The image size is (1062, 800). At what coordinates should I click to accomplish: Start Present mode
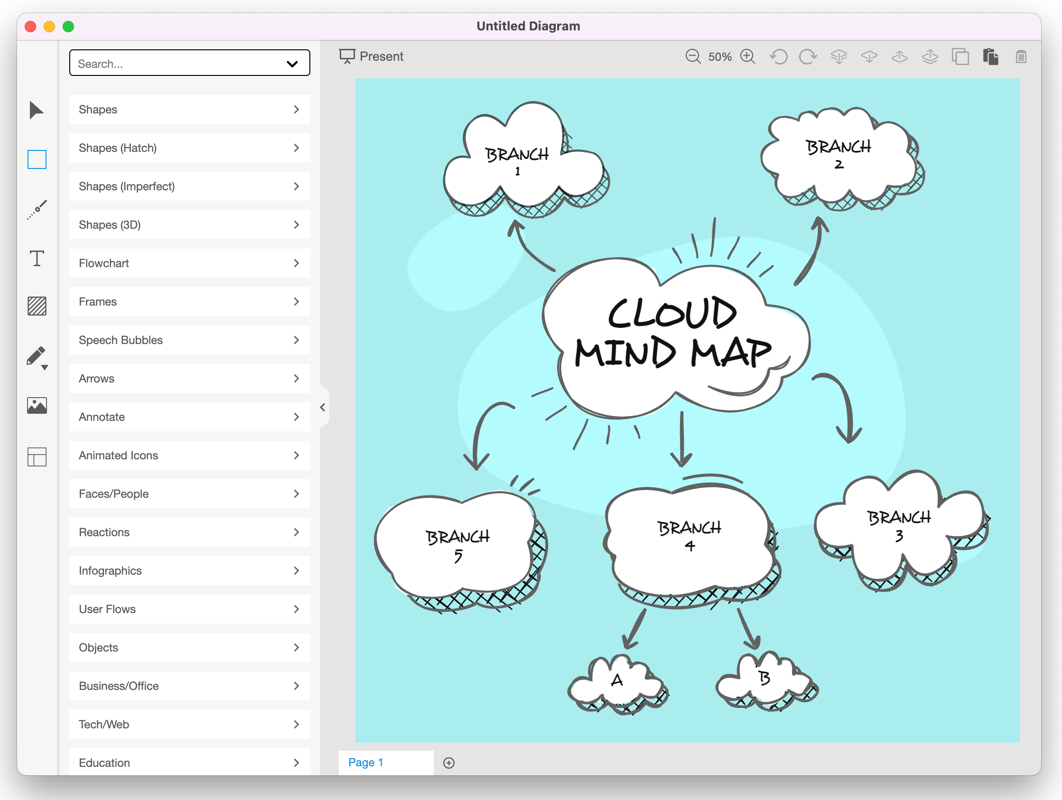(371, 56)
